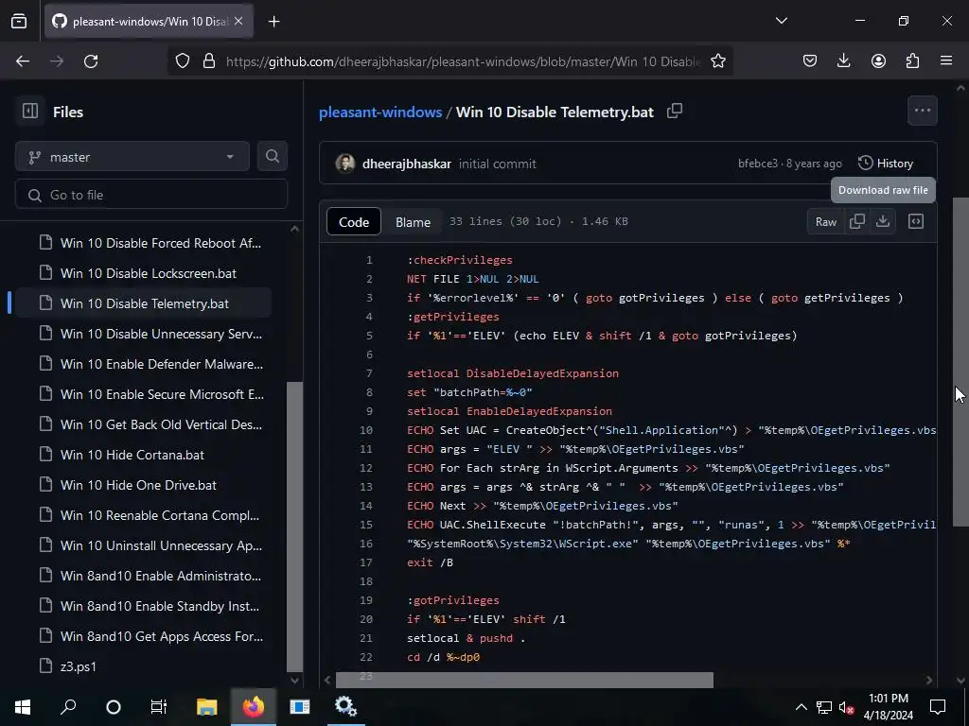Open File Explorer from taskbar
The width and height of the screenshot is (969, 726).
[206, 706]
